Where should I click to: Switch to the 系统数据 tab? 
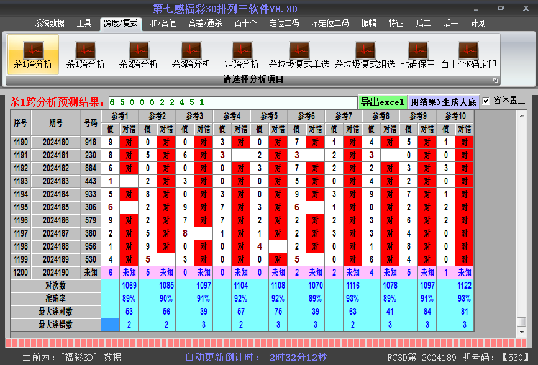pos(50,24)
